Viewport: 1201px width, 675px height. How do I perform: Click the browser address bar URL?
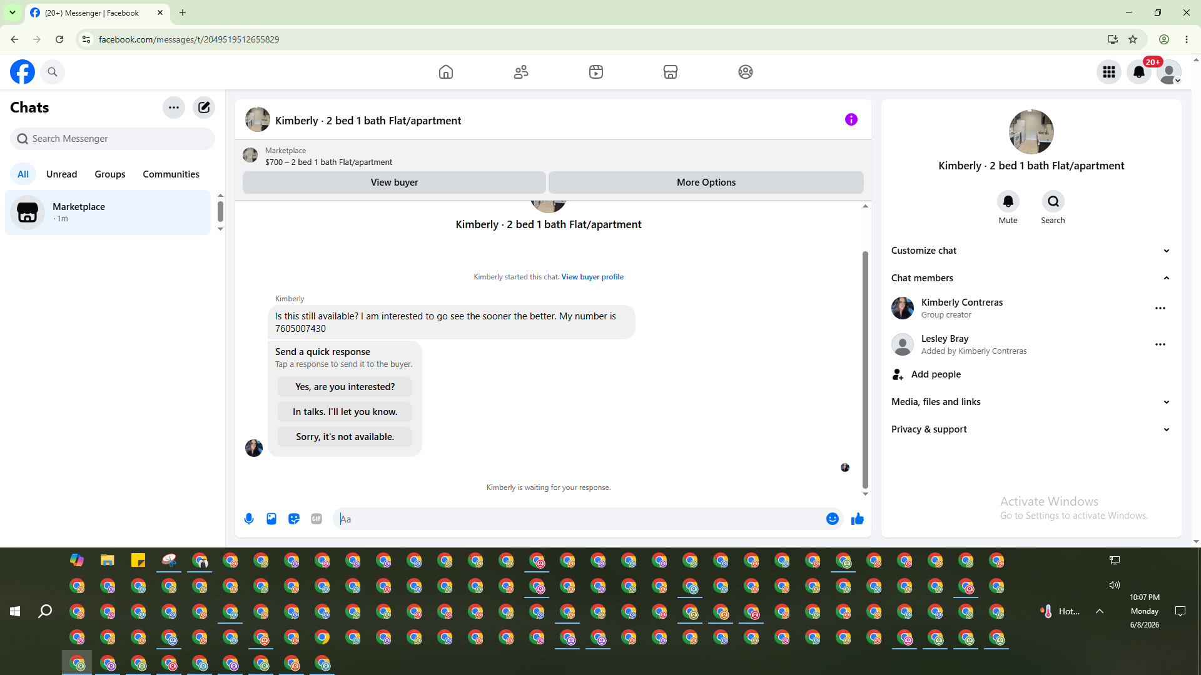tap(189, 39)
